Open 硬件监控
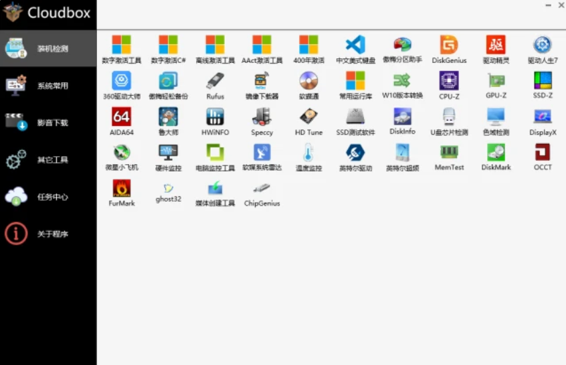Image resolution: width=566 pixels, height=365 pixels. [x=168, y=157]
